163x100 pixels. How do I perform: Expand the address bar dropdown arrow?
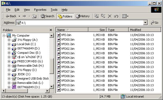point(145,23)
